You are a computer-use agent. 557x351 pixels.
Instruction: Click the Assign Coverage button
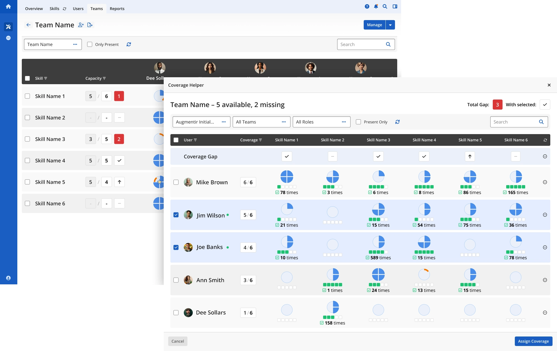coord(534,341)
